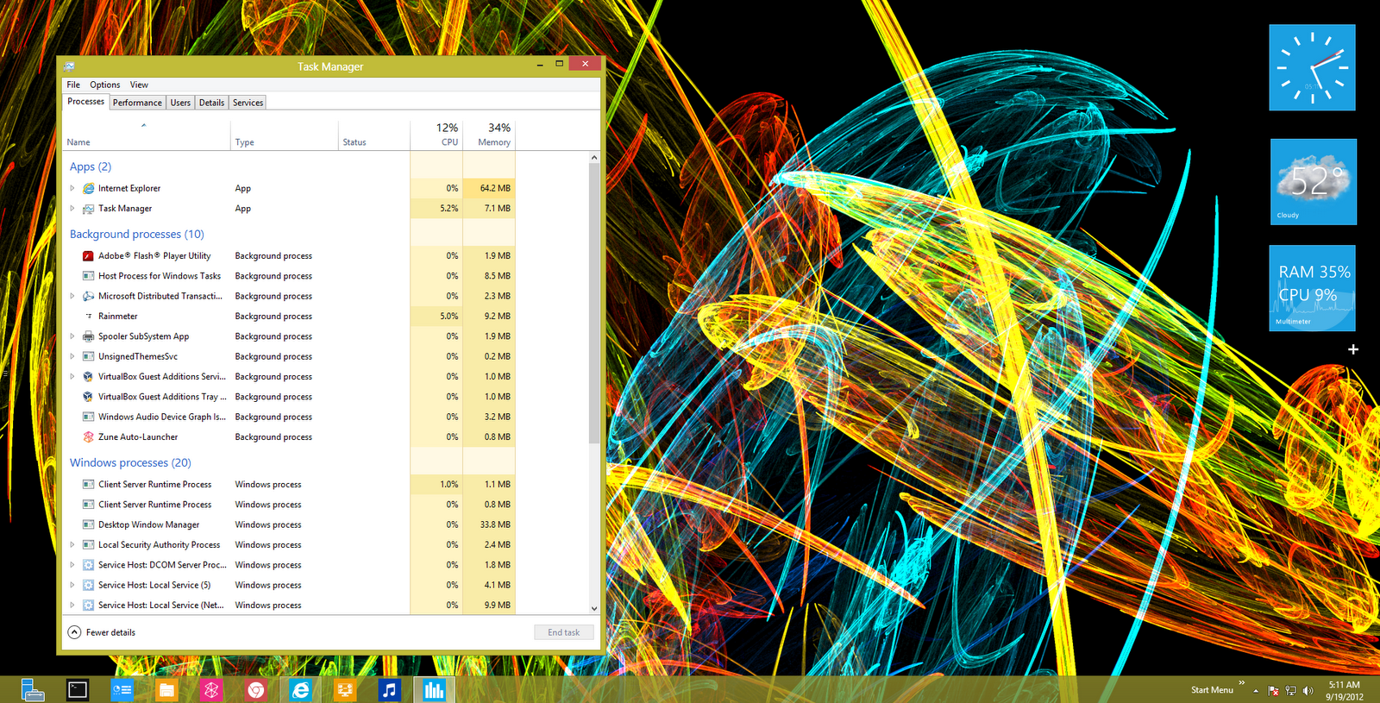Click the VirtualBox Guest Additions Tray icon

(88, 397)
